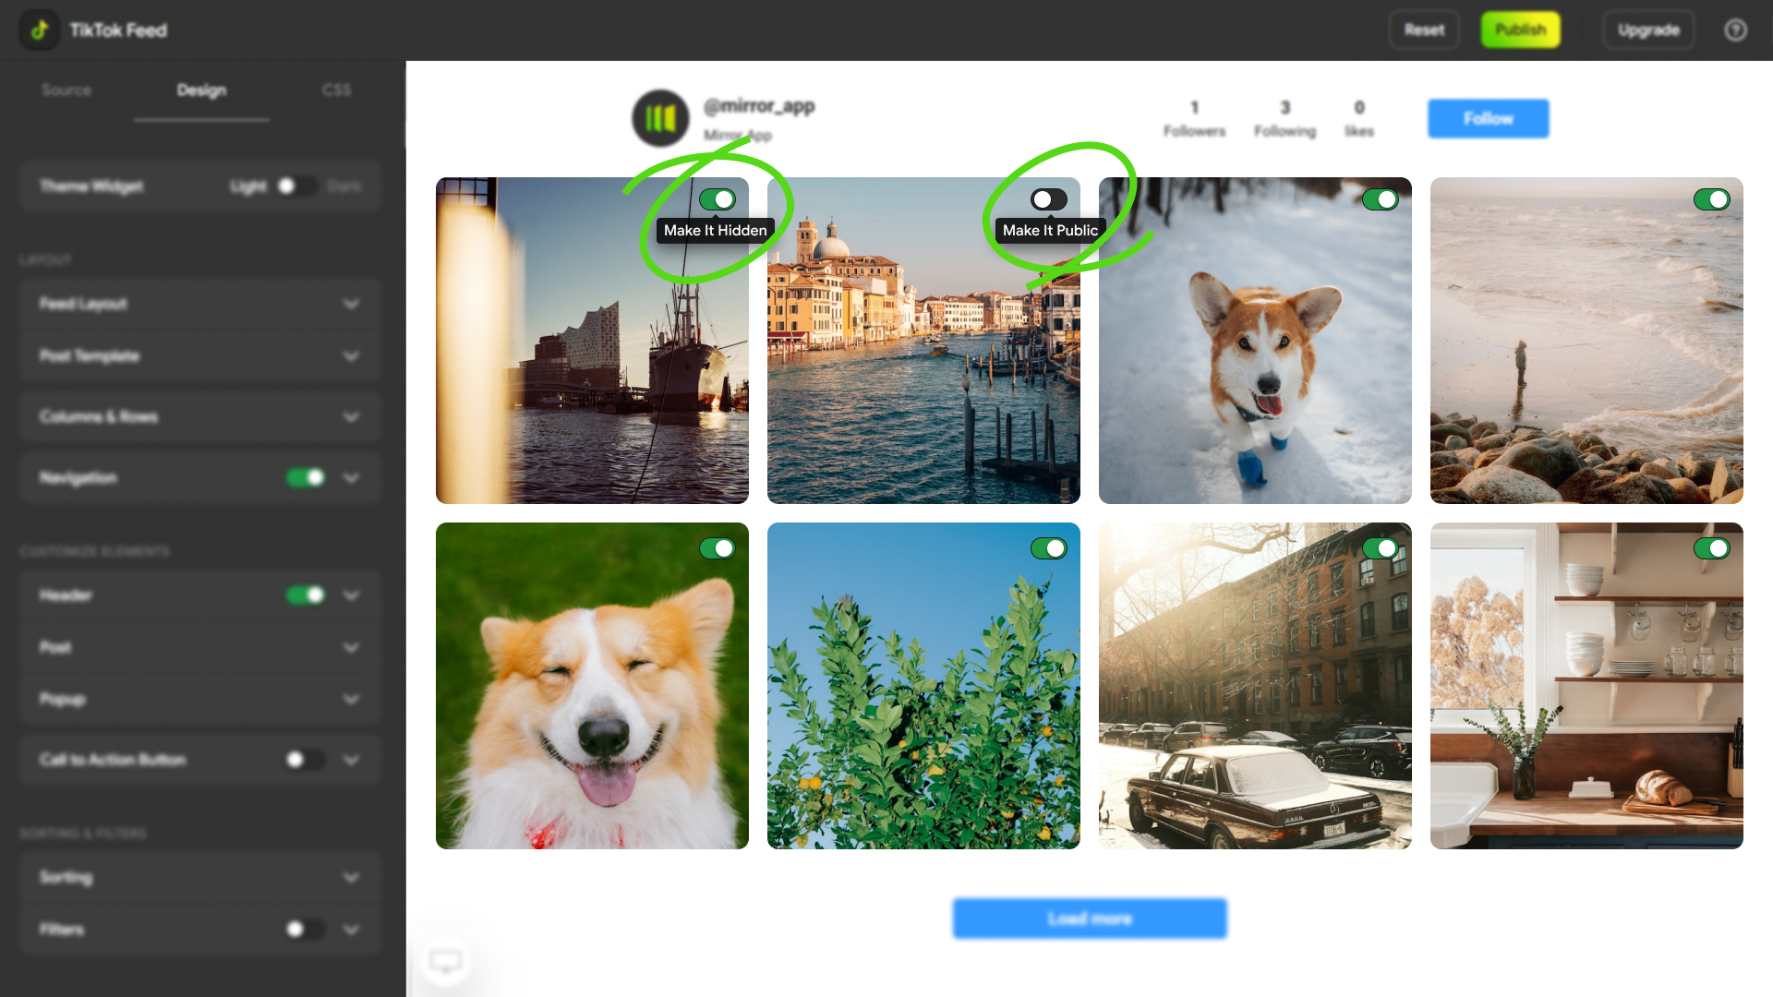This screenshot has height=997, width=1773.
Task: Open the help icon in the top corner
Action: 1736,30
